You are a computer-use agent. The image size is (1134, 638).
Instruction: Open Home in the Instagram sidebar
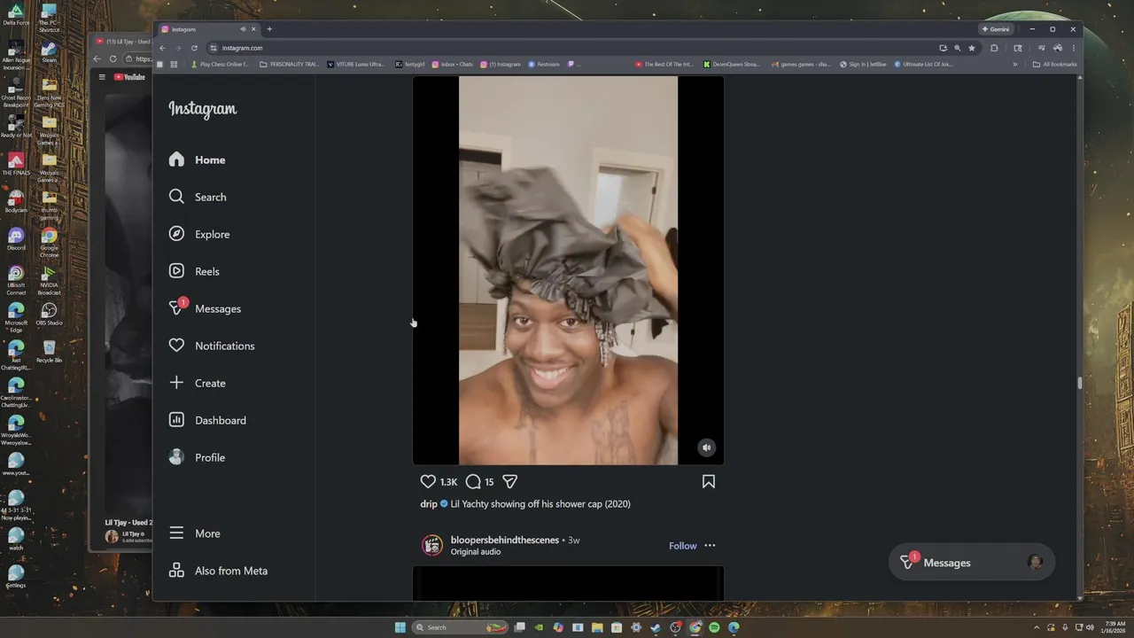198,159
